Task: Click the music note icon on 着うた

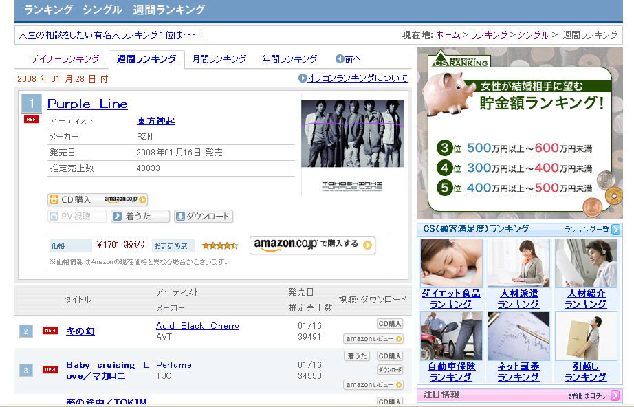Action: pyautogui.click(x=118, y=217)
